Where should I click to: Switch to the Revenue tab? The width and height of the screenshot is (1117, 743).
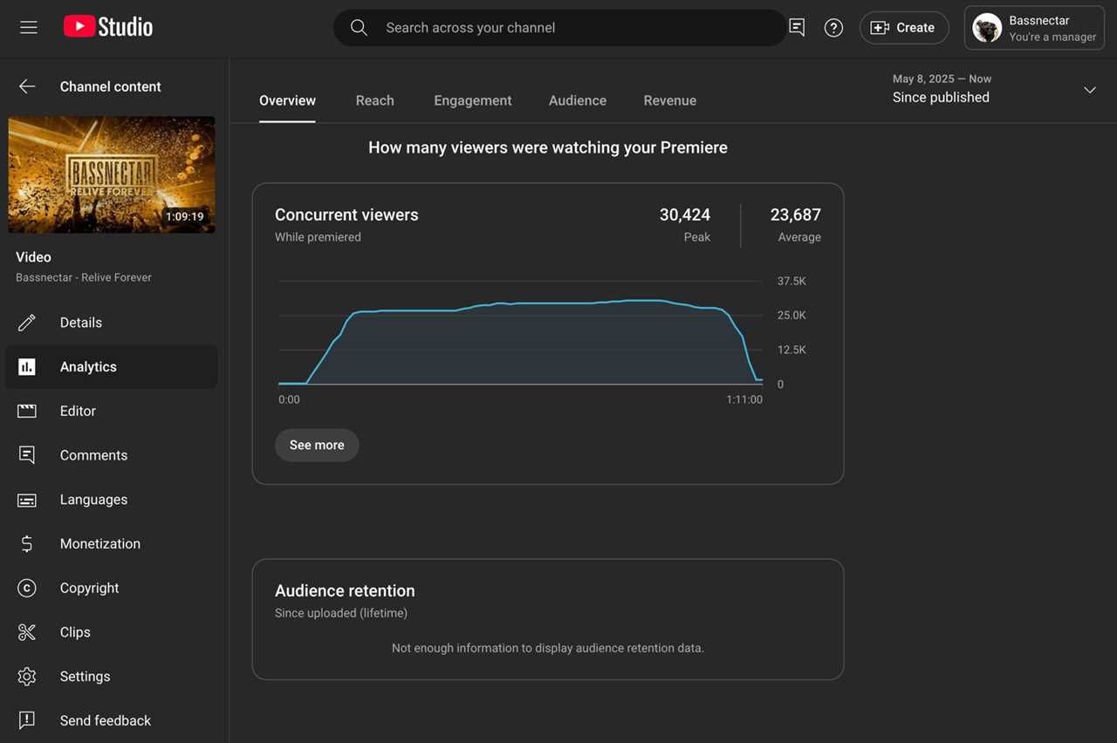point(670,100)
